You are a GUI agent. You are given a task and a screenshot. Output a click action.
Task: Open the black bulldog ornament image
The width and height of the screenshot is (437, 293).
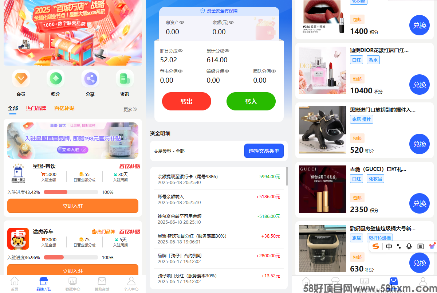click(x=323, y=130)
